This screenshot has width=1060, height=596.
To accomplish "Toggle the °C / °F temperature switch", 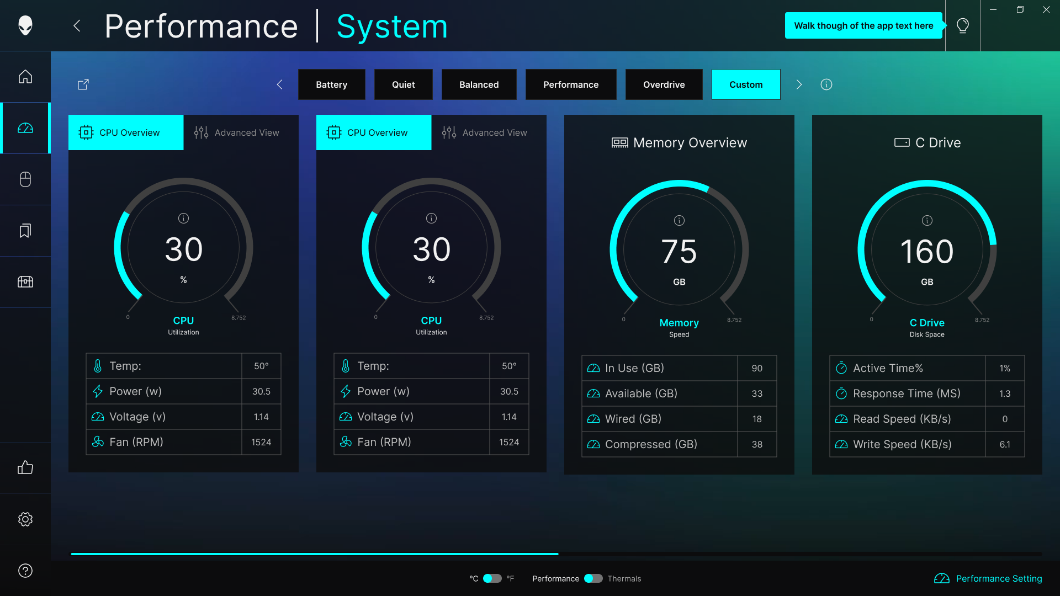I will click(x=492, y=578).
